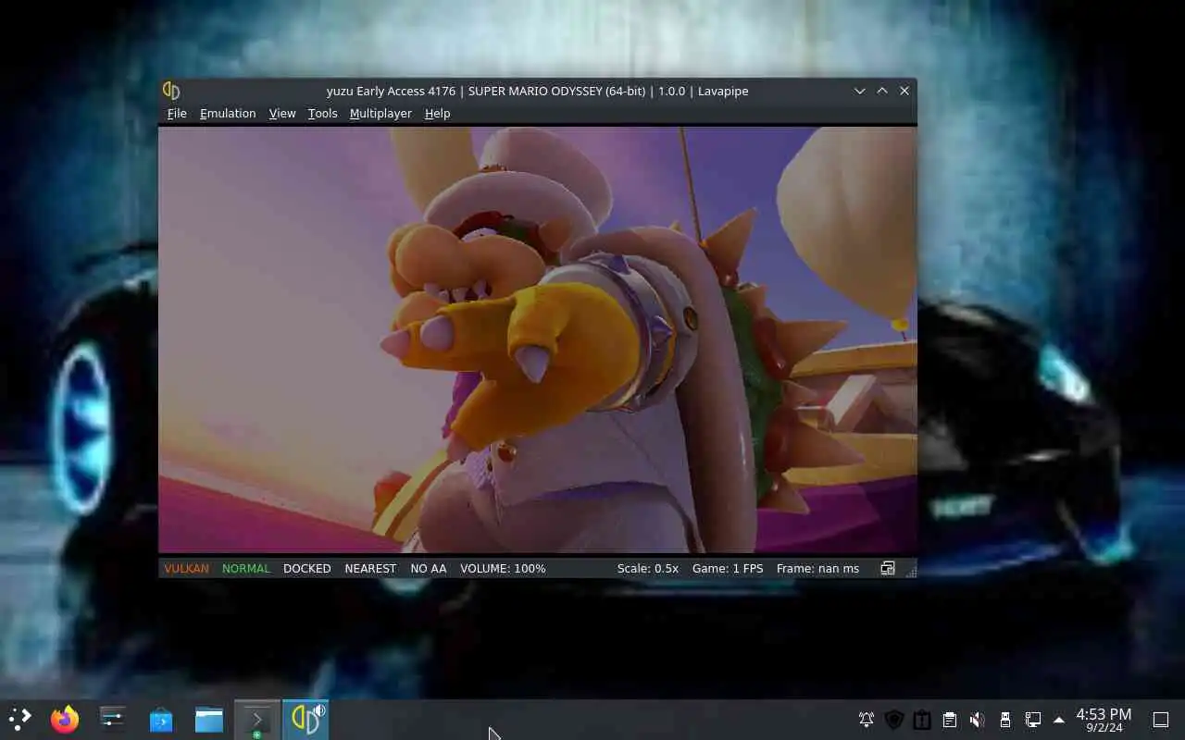1185x740 pixels.
Task: Open the application launcher in the taskbar
Action: coord(19,719)
